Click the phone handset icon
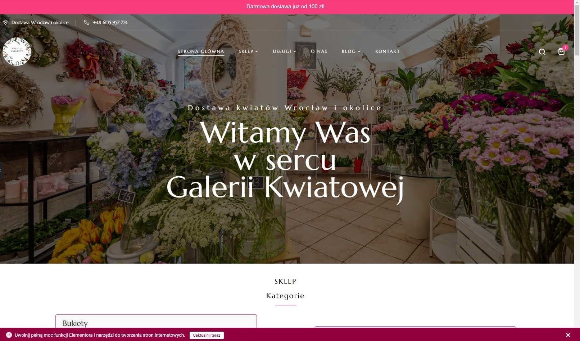The width and height of the screenshot is (580, 341). 87,22
